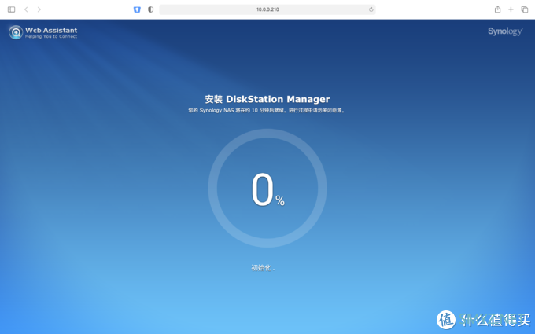Click the address bar showing 10.0.0.210
This screenshot has height=334, width=535.
click(267, 9)
